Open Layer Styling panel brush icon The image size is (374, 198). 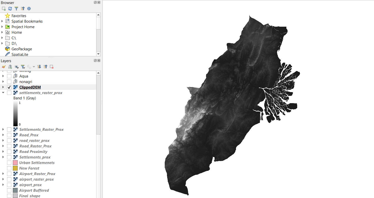4,67
